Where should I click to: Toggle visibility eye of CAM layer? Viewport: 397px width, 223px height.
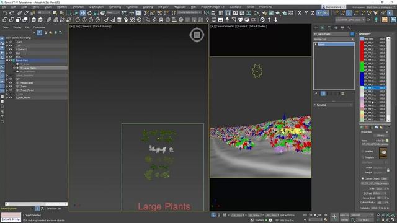point(11,42)
